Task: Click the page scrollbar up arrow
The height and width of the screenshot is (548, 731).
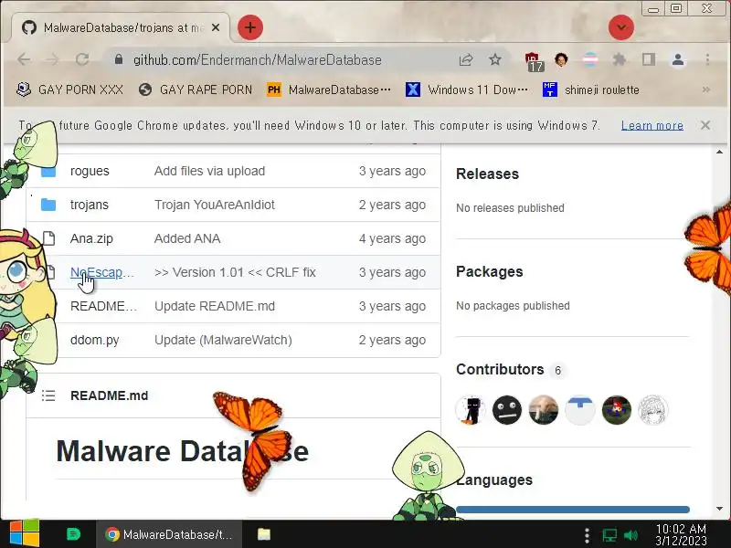Action: (719, 152)
